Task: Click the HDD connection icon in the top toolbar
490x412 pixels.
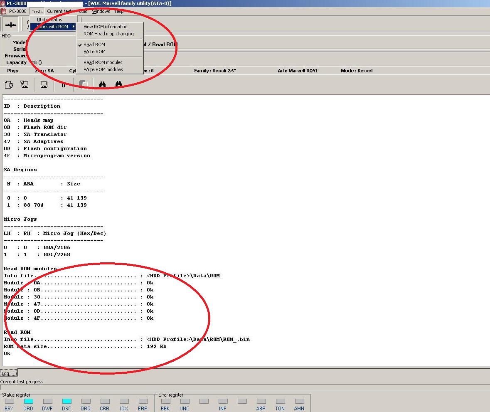Action: click(11, 25)
